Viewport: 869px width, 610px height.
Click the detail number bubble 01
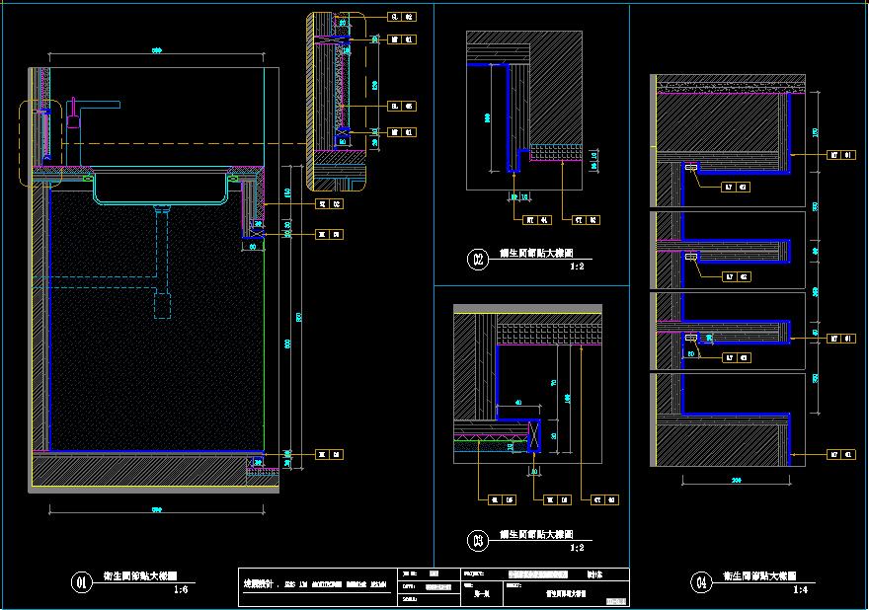click(81, 582)
